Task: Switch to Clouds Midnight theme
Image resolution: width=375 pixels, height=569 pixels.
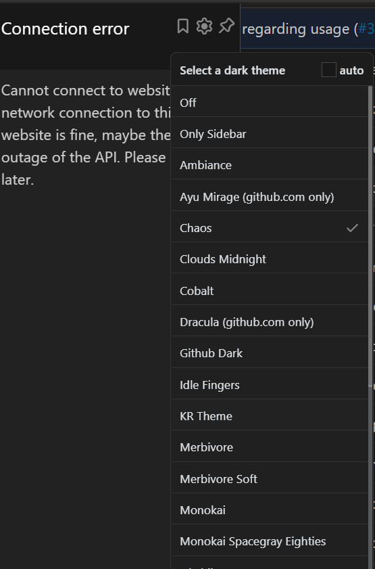Action: click(x=270, y=259)
